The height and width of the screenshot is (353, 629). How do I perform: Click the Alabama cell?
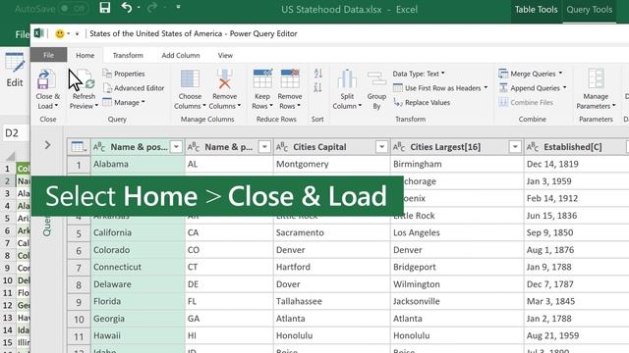[x=138, y=164]
